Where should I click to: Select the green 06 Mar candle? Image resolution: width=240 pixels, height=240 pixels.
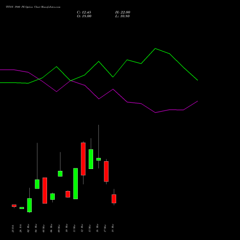[x=52, y=196]
